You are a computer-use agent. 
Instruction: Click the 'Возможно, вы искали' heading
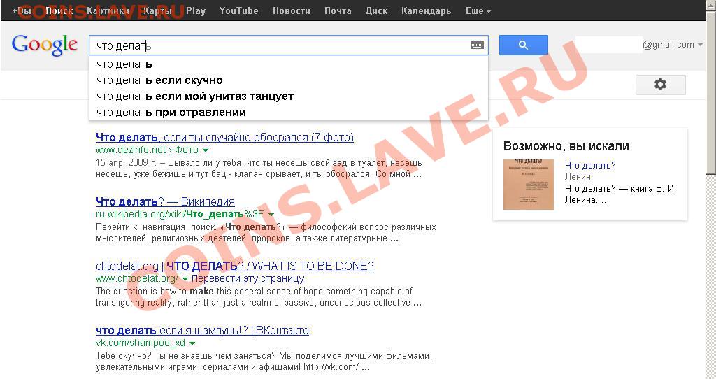click(566, 146)
